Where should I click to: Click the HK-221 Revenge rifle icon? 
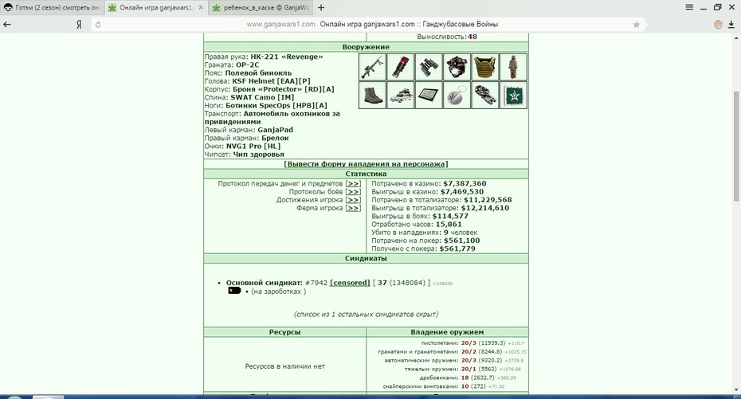click(x=372, y=67)
